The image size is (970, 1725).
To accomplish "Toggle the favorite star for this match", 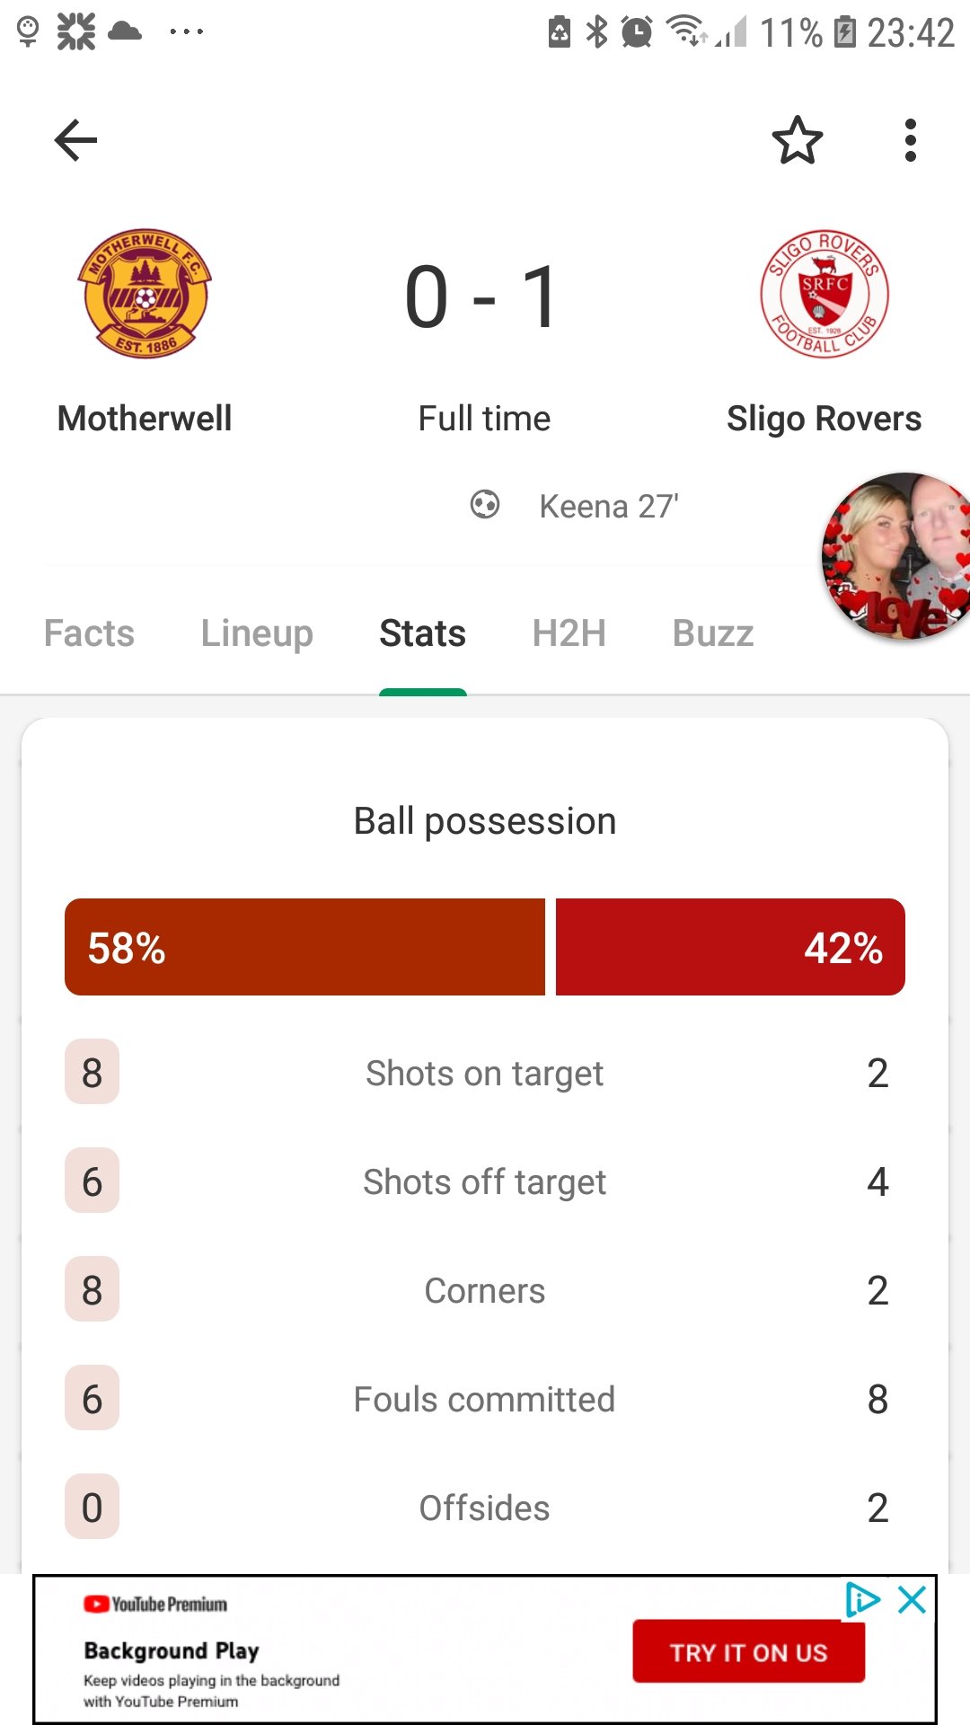I will coord(798,140).
